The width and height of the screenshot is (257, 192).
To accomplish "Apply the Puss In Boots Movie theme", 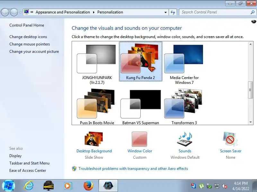I will pos(97,107).
